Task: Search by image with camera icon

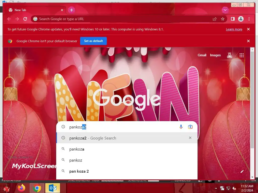Action: click(190, 127)
